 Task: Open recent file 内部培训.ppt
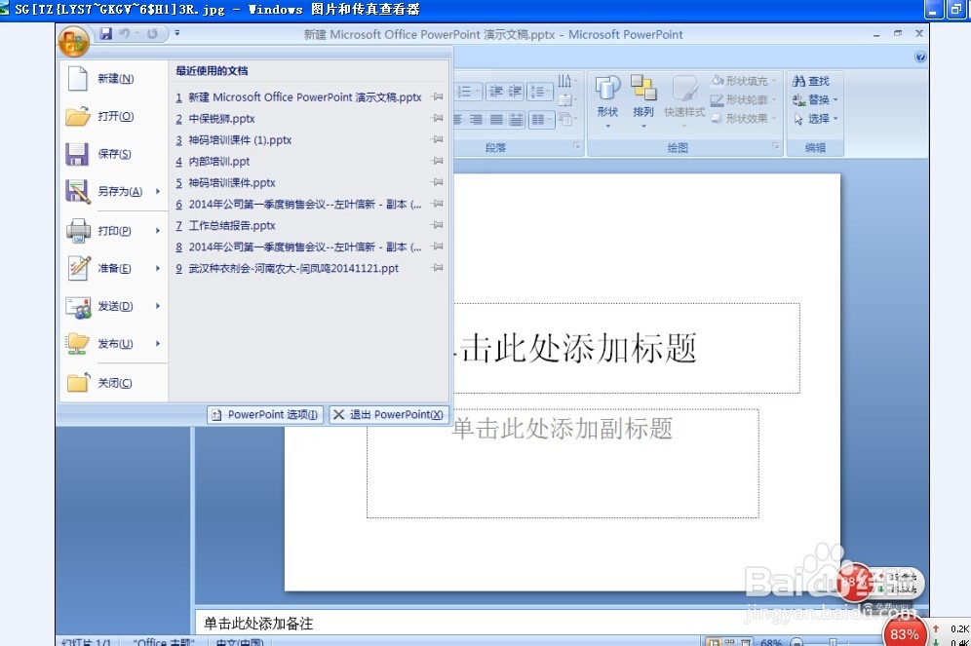click(x=219, y=161)
